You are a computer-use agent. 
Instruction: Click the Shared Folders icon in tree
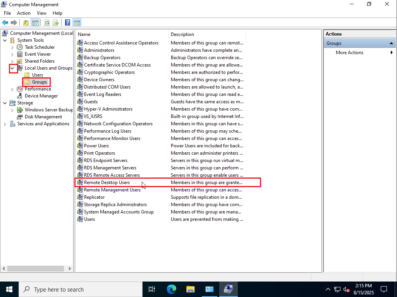(x=19, y=61)
